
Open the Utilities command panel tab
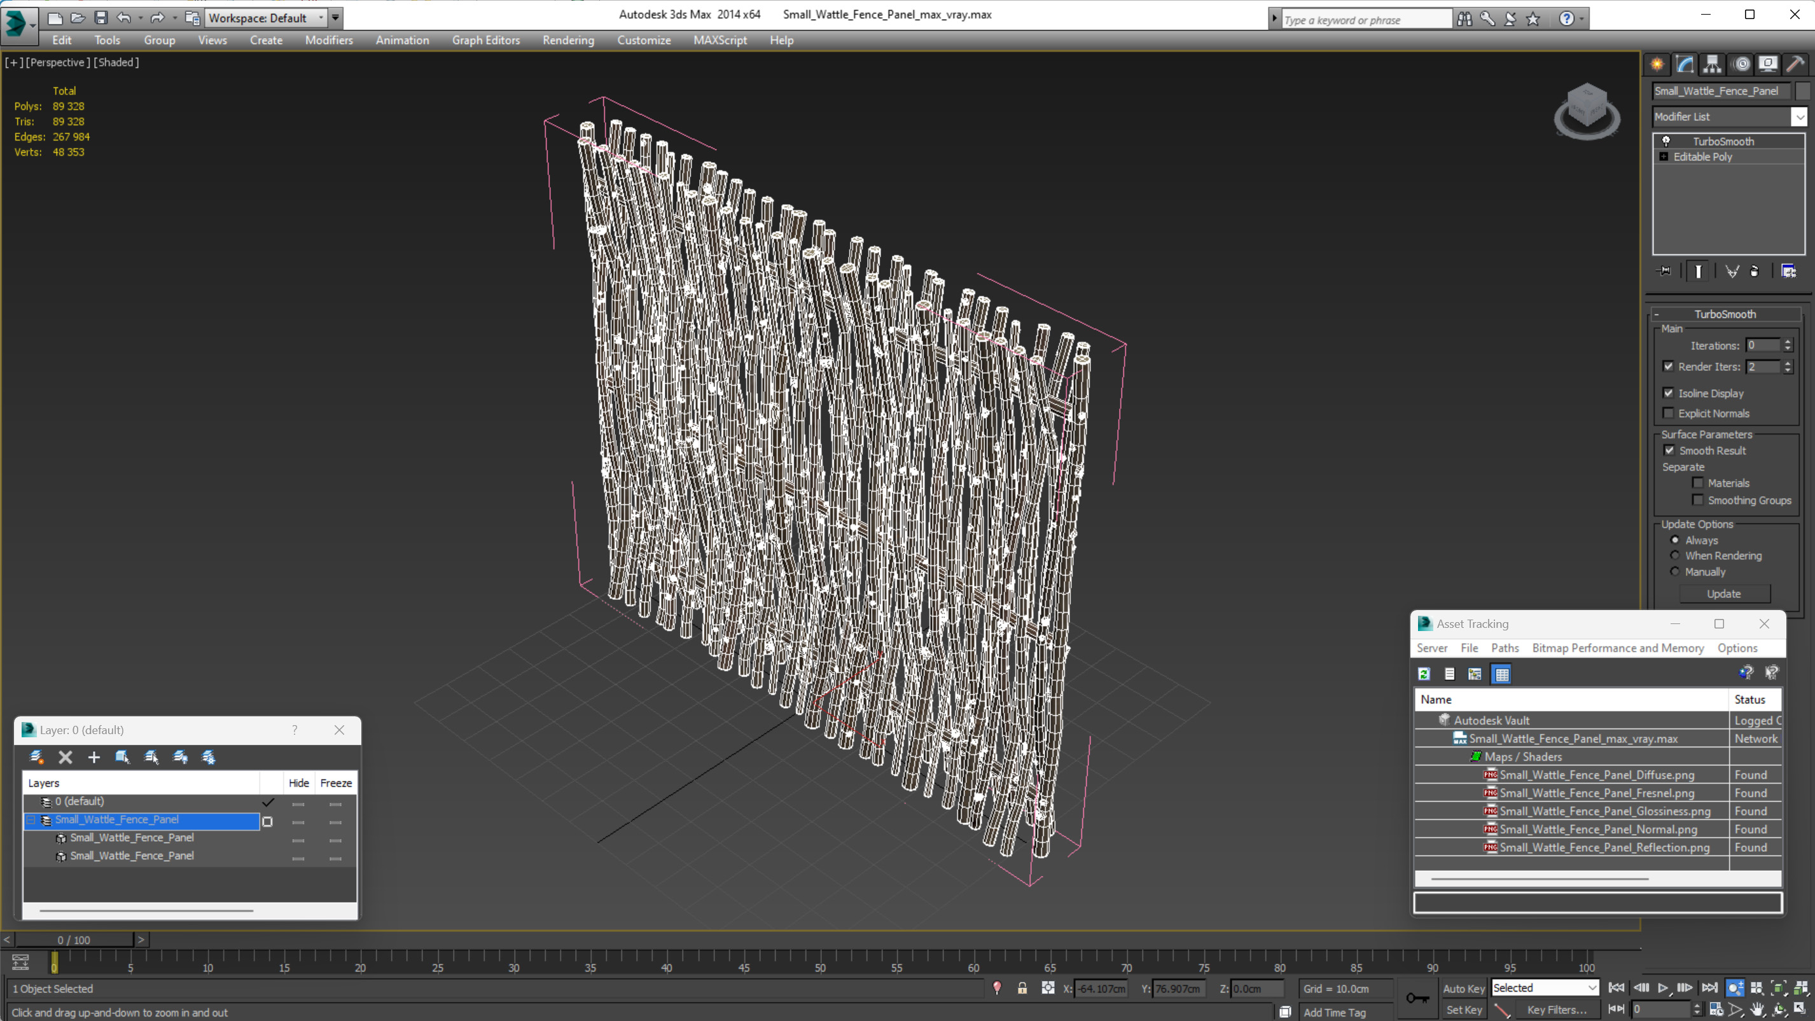[1795, 64]
